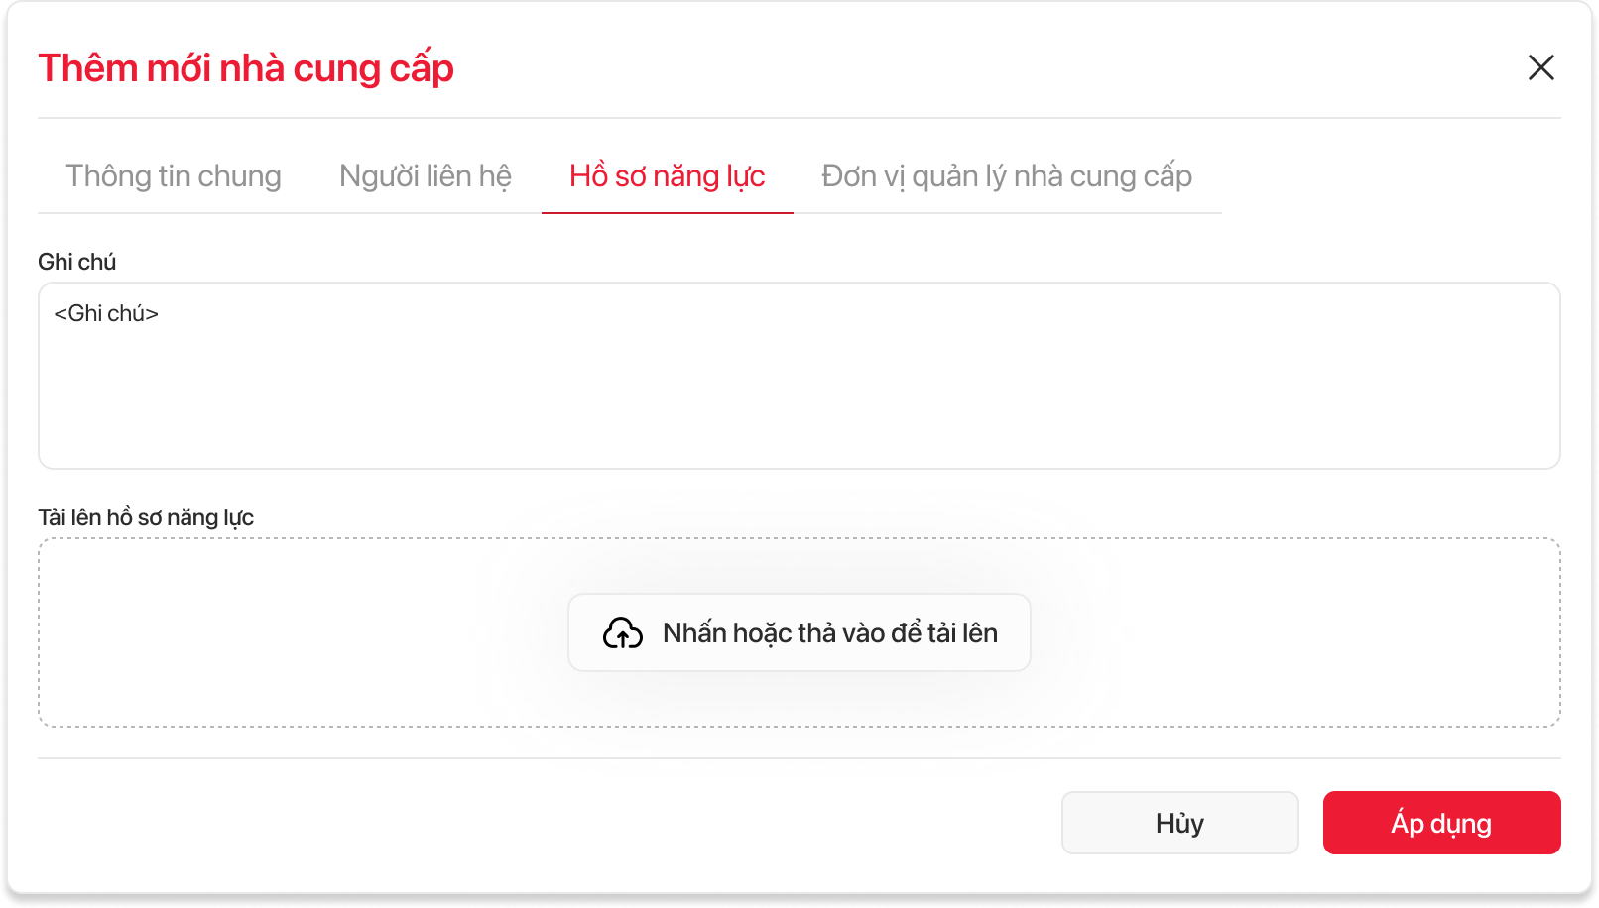Viewport: 1599px width, 908px height.
Task: Close the add-supplier dialog with X
Action: pyautogui.click(x=1540, y=67)
